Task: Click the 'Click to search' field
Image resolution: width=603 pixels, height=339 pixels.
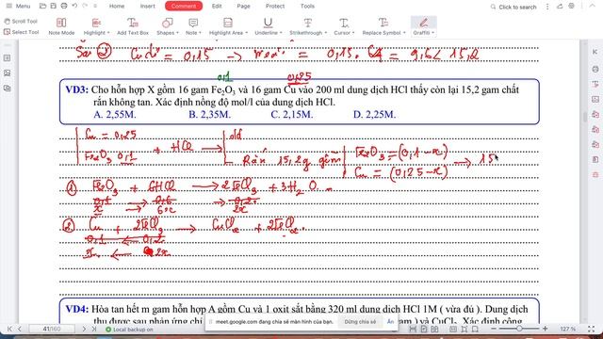Action: [513, 7]
